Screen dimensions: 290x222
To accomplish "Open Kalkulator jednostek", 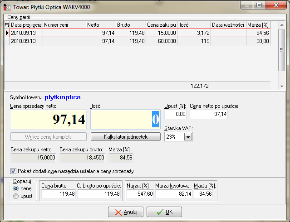I will [126, 137].
